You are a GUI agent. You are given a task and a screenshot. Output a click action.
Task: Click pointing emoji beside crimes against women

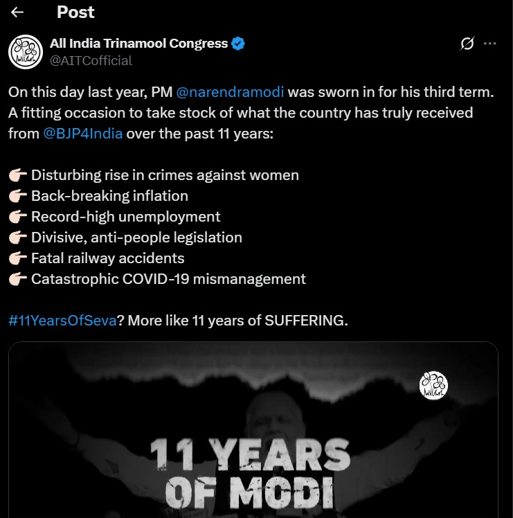pos(17,175)
